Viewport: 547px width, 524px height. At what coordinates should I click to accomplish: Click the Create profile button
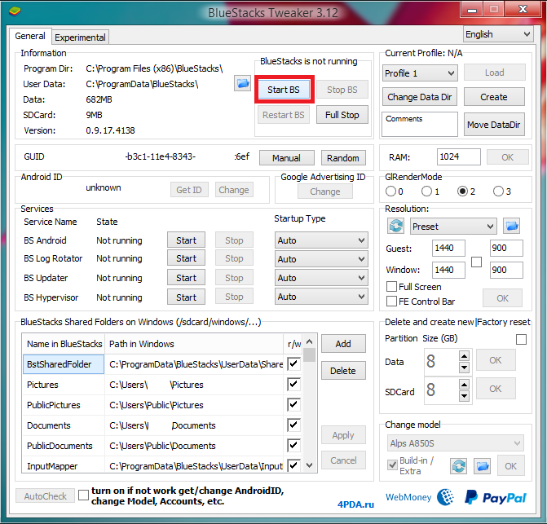pos(494,97)
